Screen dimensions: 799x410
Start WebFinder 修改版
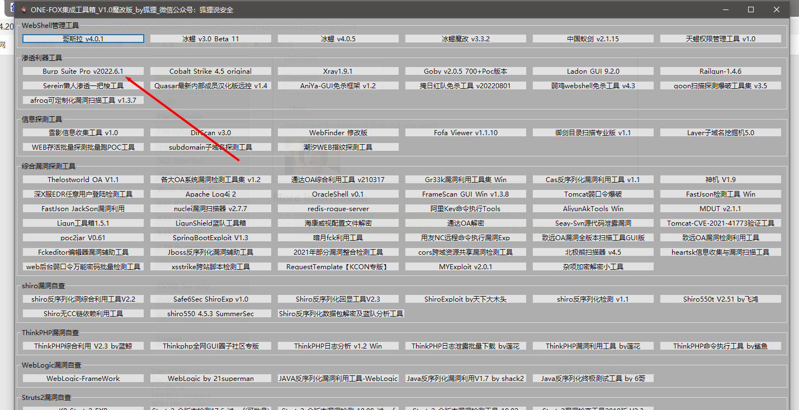(x=338, y=133)
